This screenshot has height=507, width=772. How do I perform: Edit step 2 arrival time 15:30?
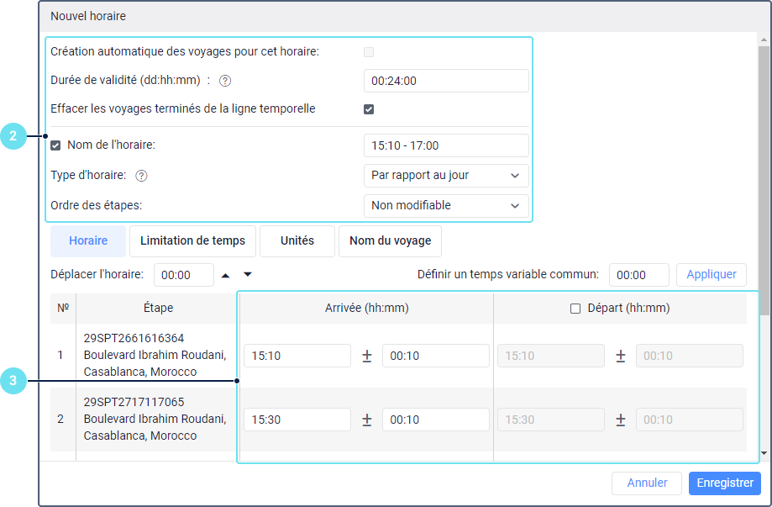coord(297,420)
